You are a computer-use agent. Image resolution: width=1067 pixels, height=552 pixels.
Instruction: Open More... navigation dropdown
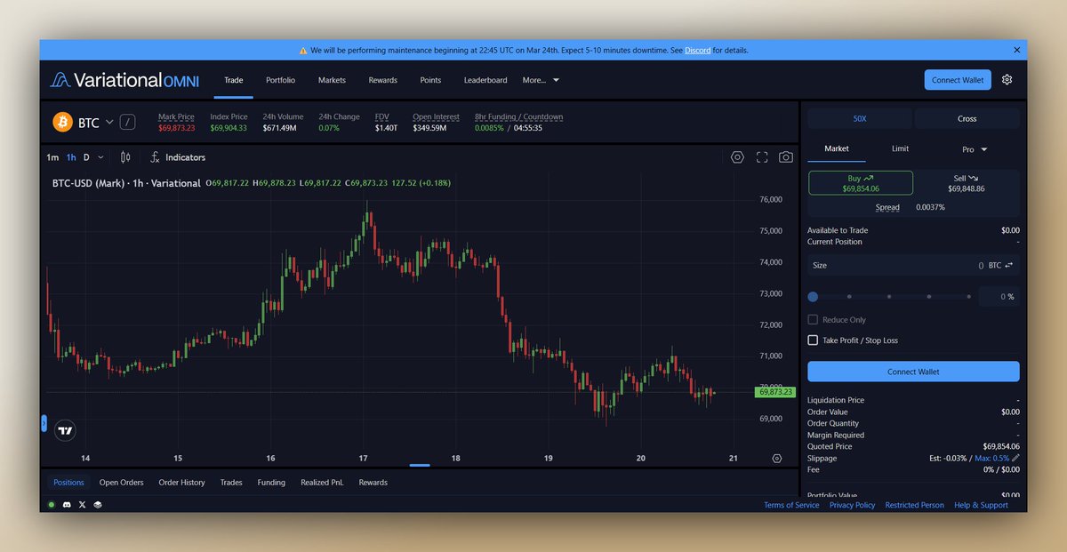541,80
